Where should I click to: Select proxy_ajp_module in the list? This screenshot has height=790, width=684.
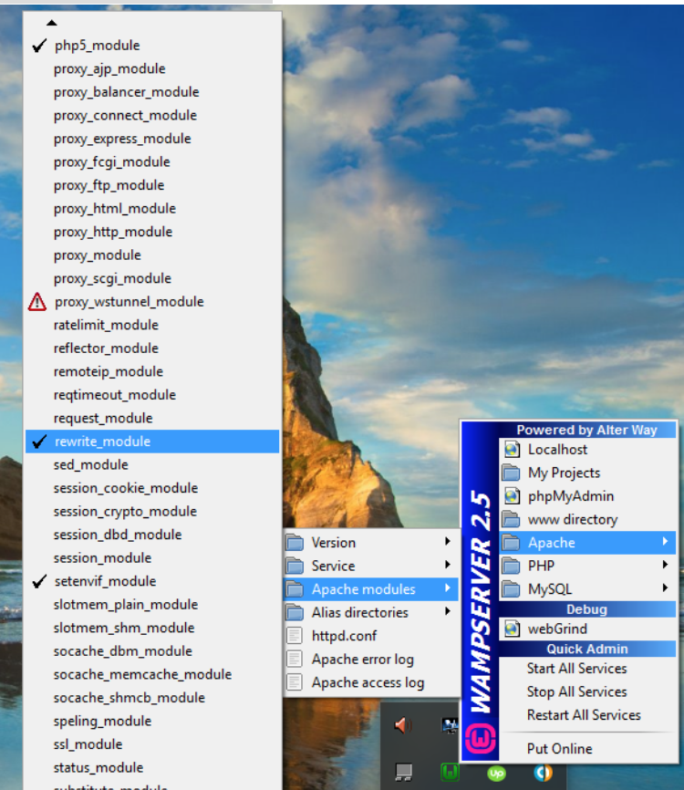click(152, 68)
